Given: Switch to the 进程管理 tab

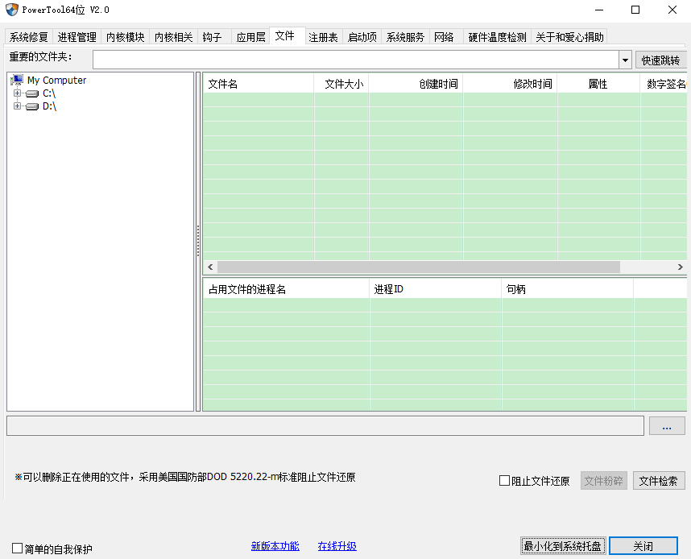Looking at the screenshot, I should [77, 36].
